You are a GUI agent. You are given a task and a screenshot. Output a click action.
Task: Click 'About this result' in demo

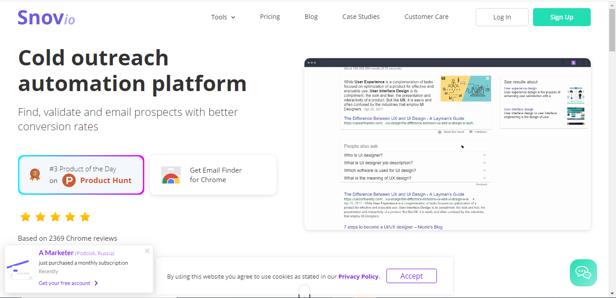(451, 132)
